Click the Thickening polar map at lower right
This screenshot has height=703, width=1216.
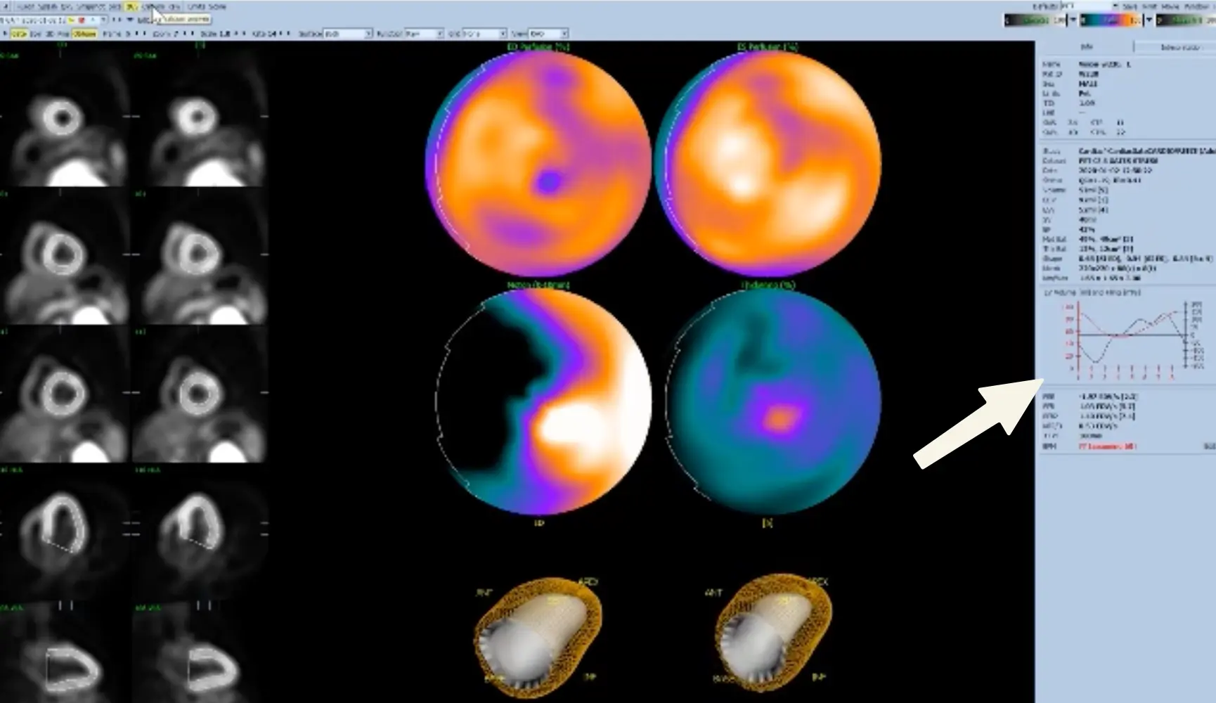tap(772, 402)
